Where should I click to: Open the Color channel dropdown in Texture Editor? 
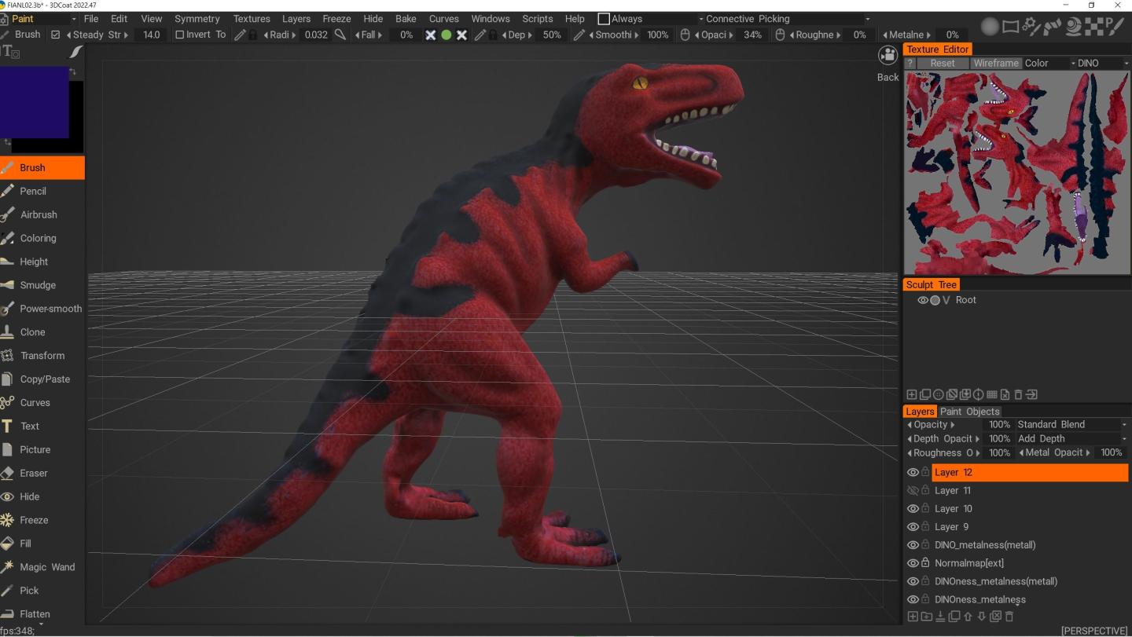click(x=1049, y=64)
